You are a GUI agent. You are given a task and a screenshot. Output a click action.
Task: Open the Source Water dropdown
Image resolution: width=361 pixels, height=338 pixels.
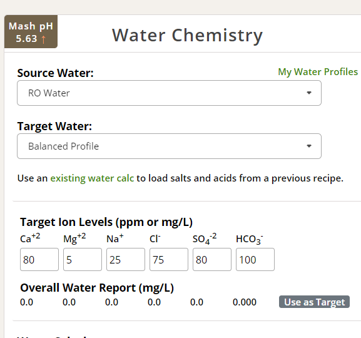(169, 93)
